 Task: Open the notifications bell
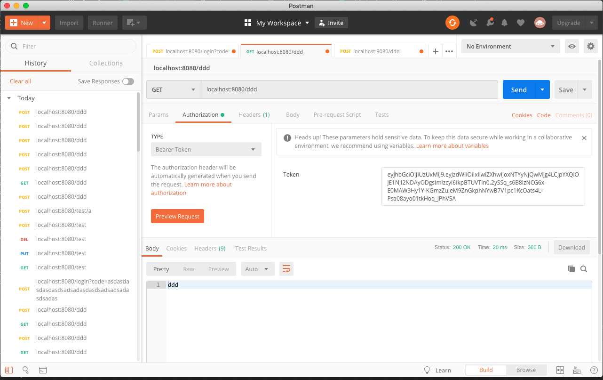pos(505,23)
